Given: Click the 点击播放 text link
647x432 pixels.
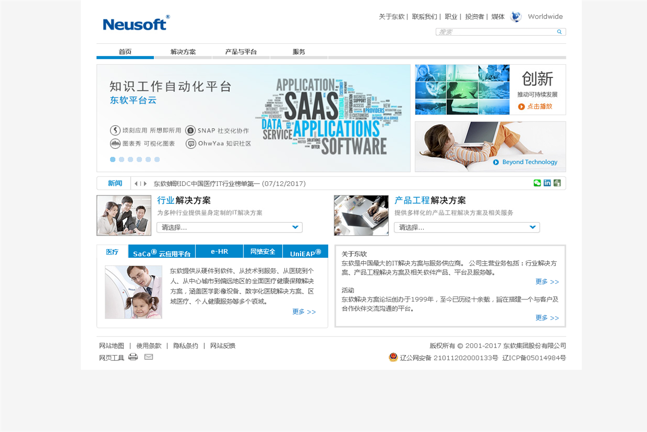Looking at the screenshot, I should point(540,106).
